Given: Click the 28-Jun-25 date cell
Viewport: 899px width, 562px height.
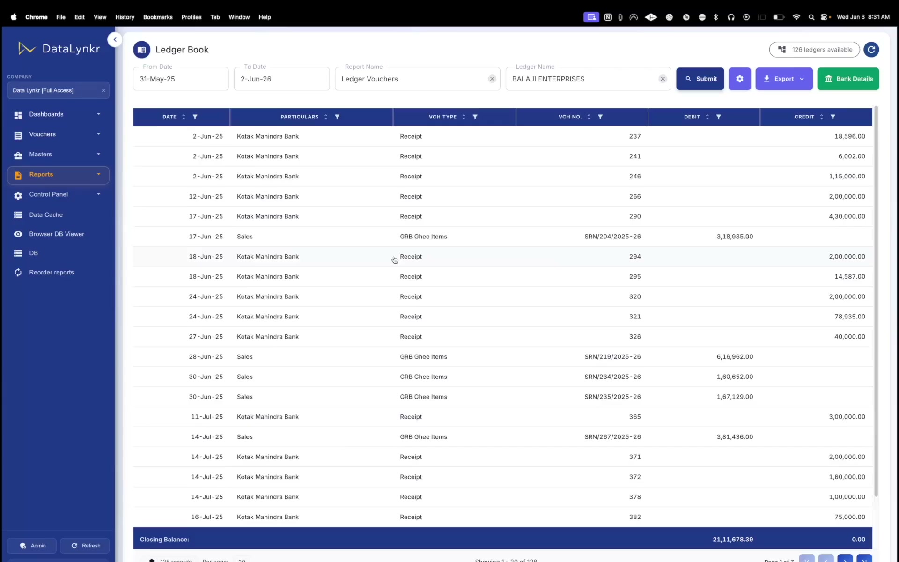Looking at the screenshot, I should coord(206,357).
